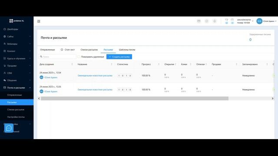Click the sidebar collapse hamburger icon
This screenshot has height=156, width=278.
(39, 21)
